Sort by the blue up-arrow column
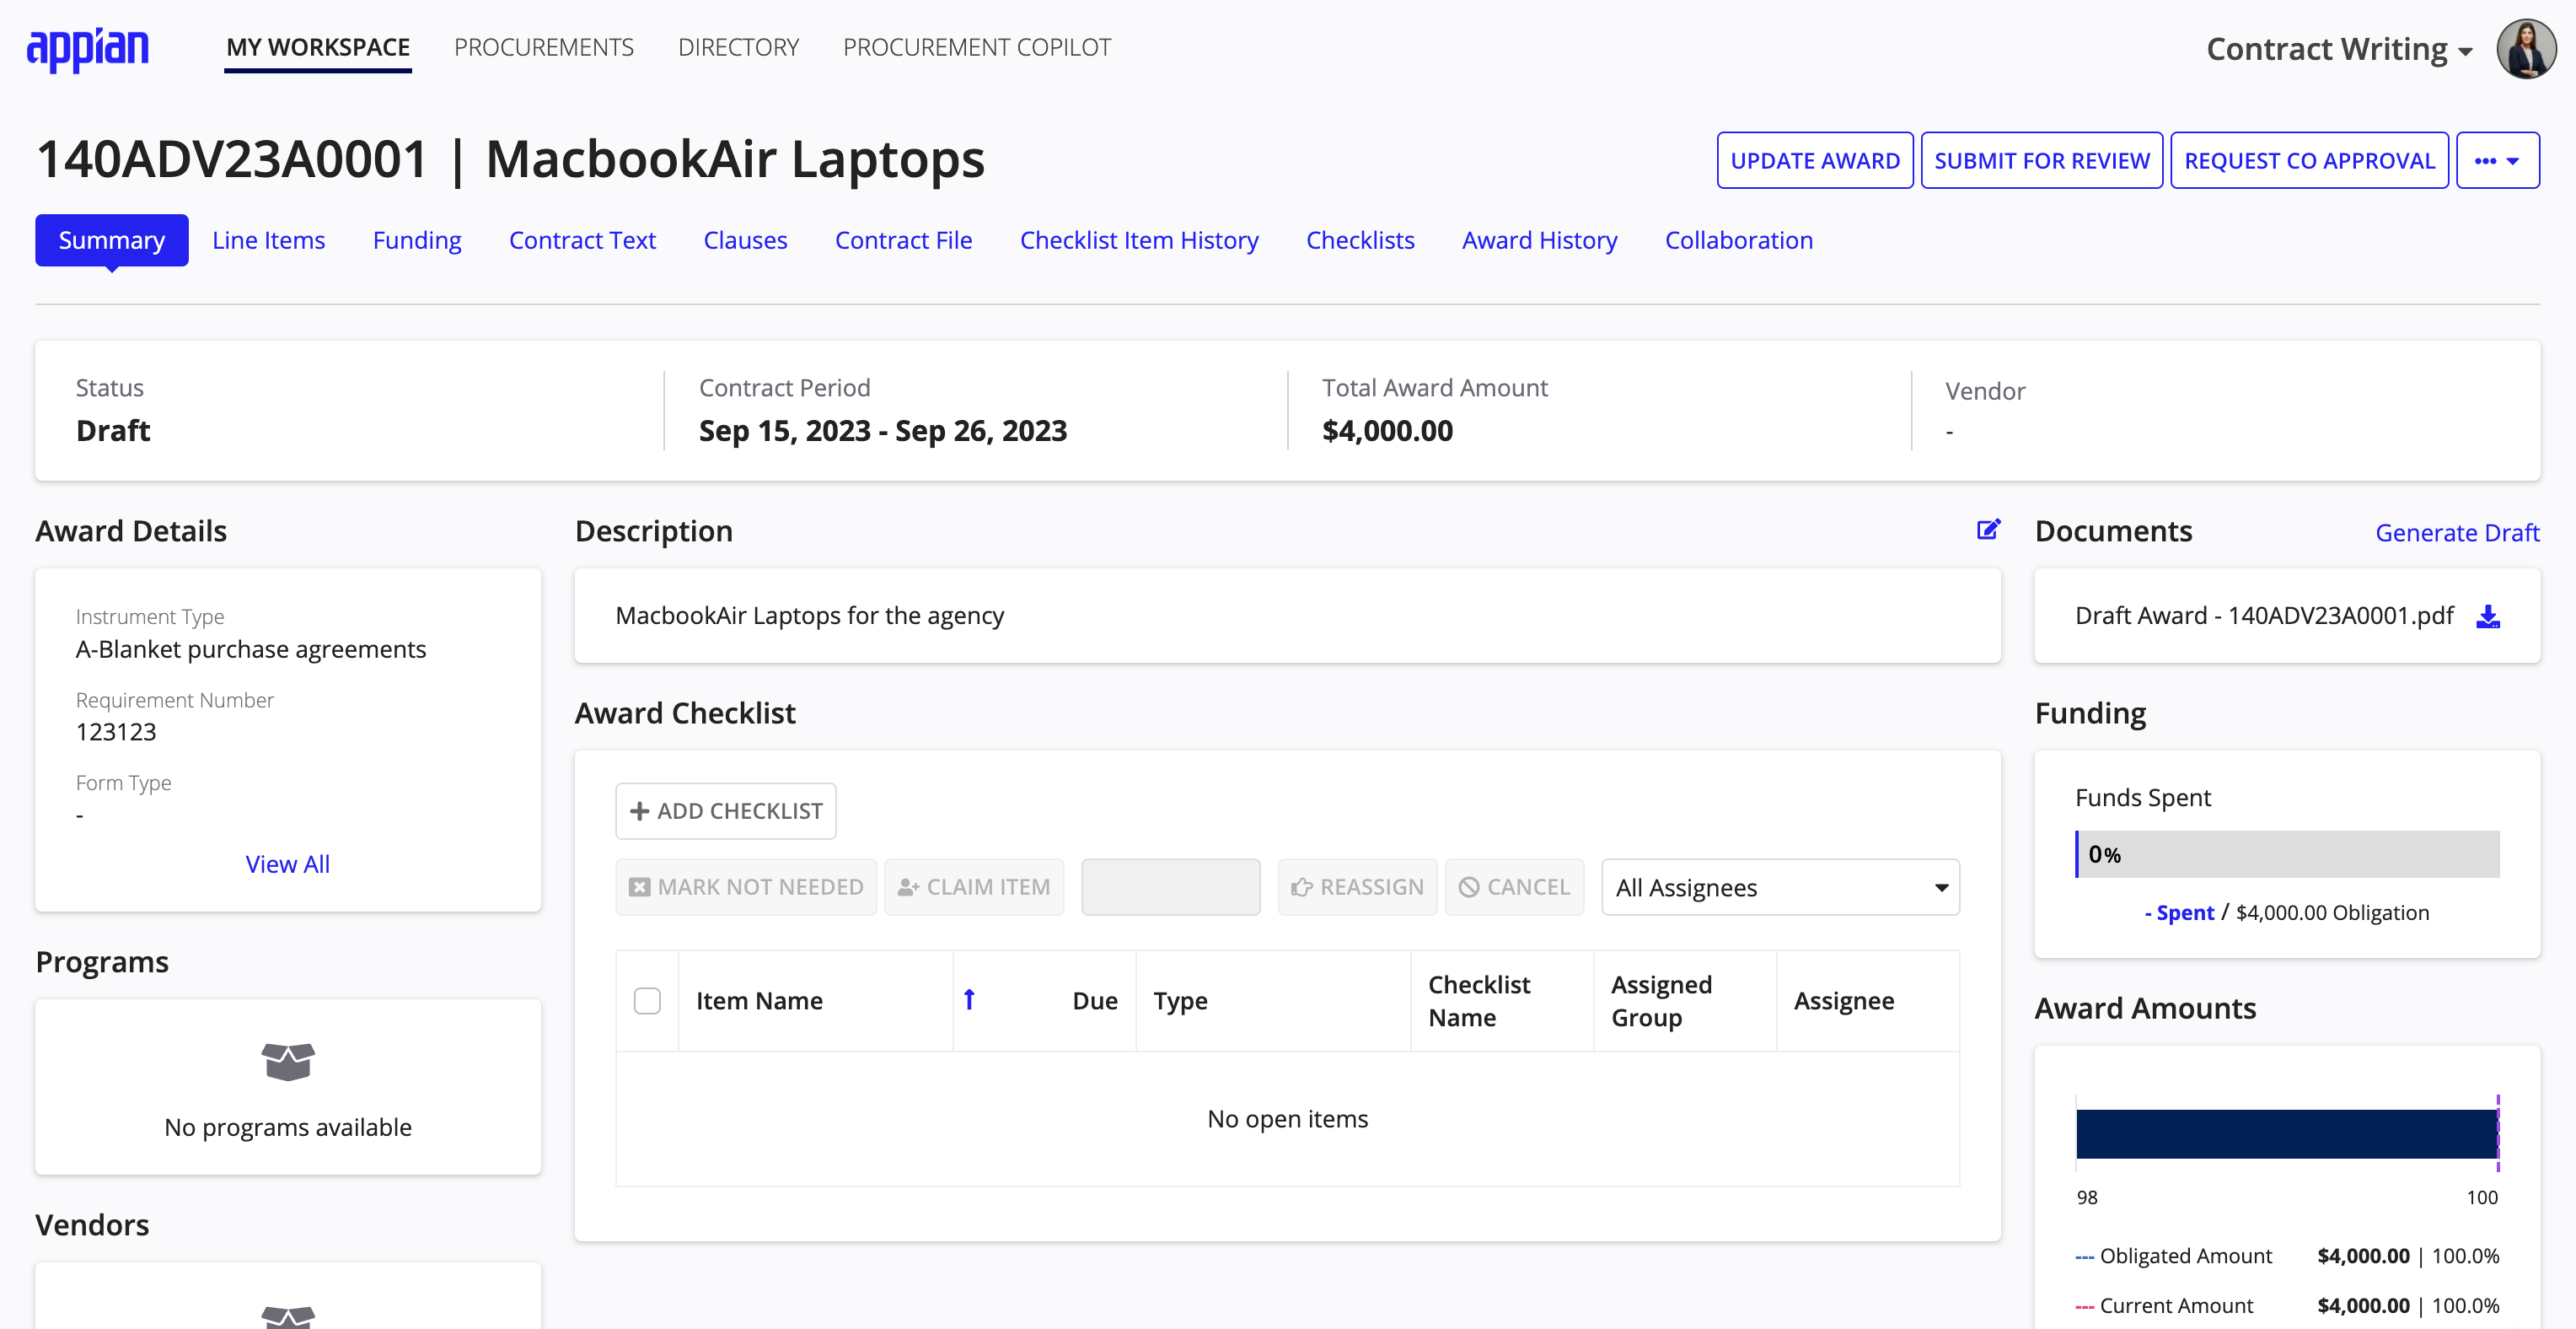The width and height of the screenshot is (2576, 1329). [968, 1000]
